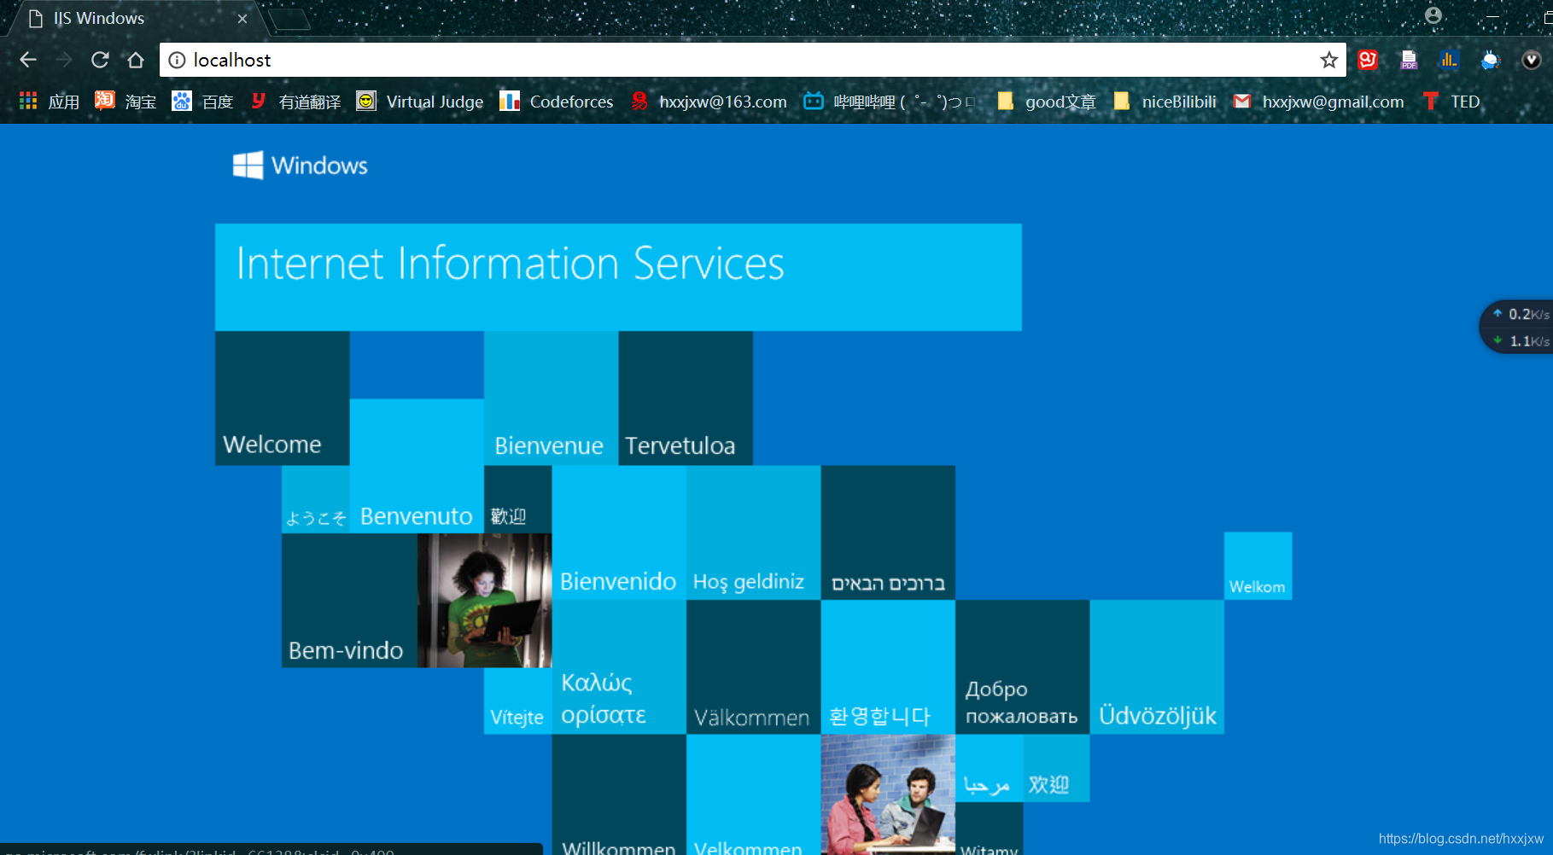The image size is (1553, 855).
Task: Reload the localhost page
Action: (100, 60)
